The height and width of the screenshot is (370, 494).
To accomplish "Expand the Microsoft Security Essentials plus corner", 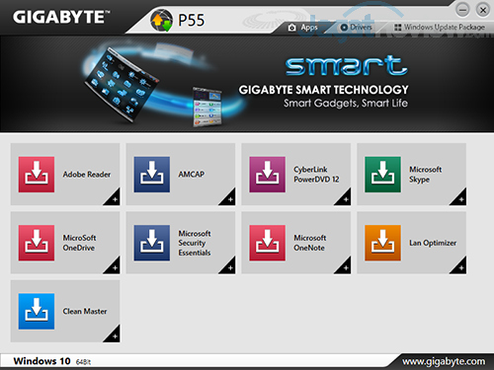I will pyautogui.click(x=229, y=267).
